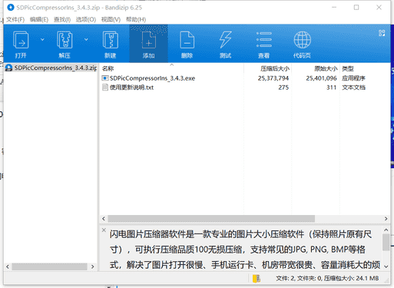
Task: Open the View (视图) menu
Action: 111,19
